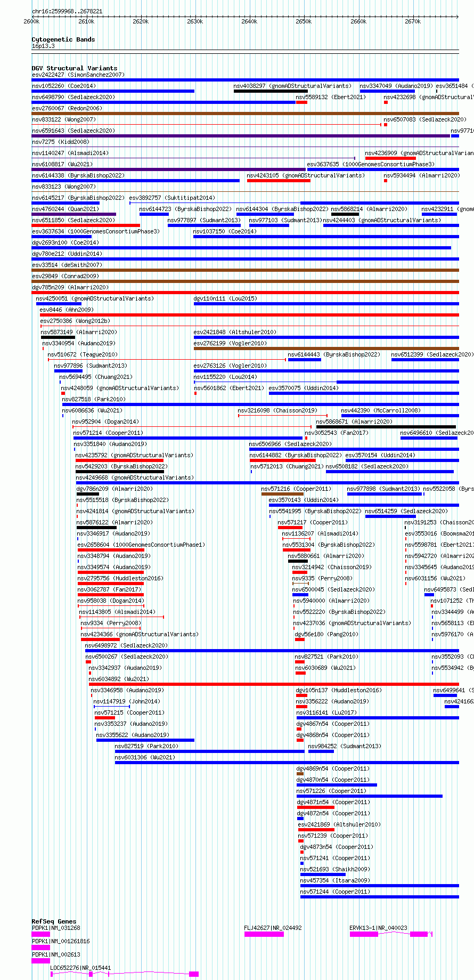Click esv2421869 (Altshuler2010) label
Image resolution: width=474 pixels, height=980 pixels.
(x=340, y=824)
